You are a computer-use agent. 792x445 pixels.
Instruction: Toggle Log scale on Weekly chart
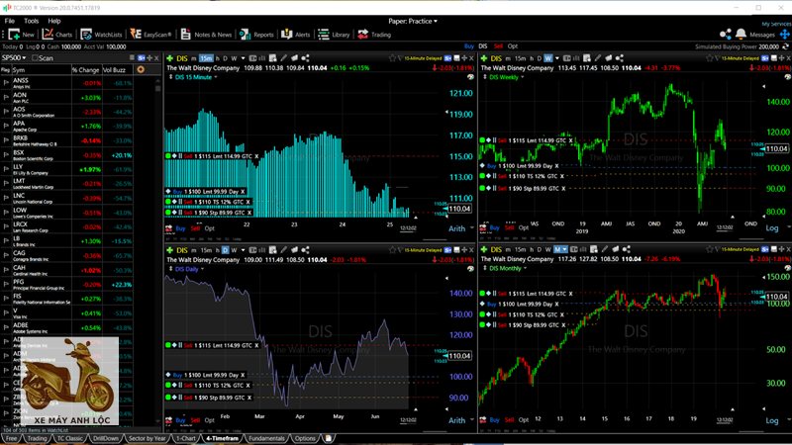772,228
